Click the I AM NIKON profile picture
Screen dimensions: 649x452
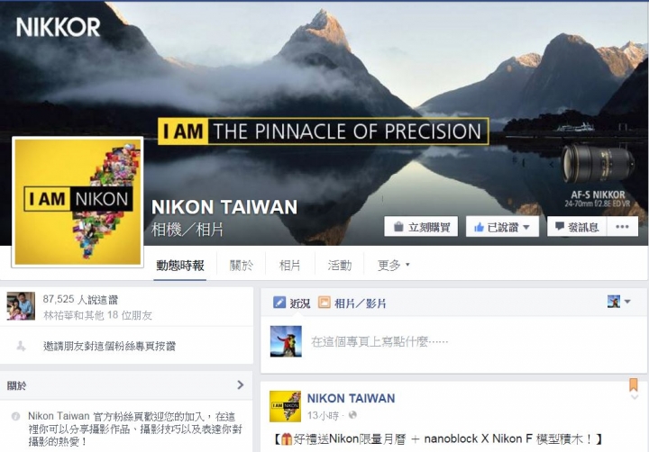(x=78, y=202)
